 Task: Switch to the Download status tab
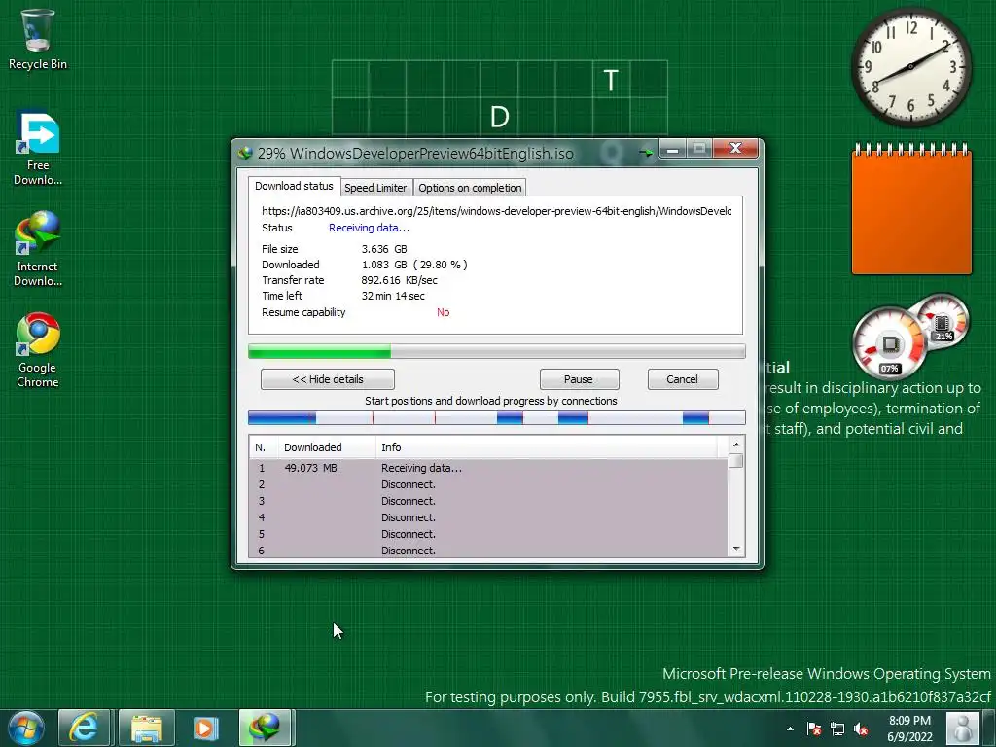pos(294,186)
